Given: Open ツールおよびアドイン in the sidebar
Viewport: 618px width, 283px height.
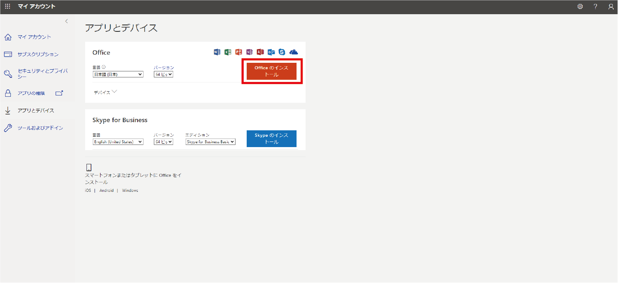Looking at the screenshot, I should point(40,128).
